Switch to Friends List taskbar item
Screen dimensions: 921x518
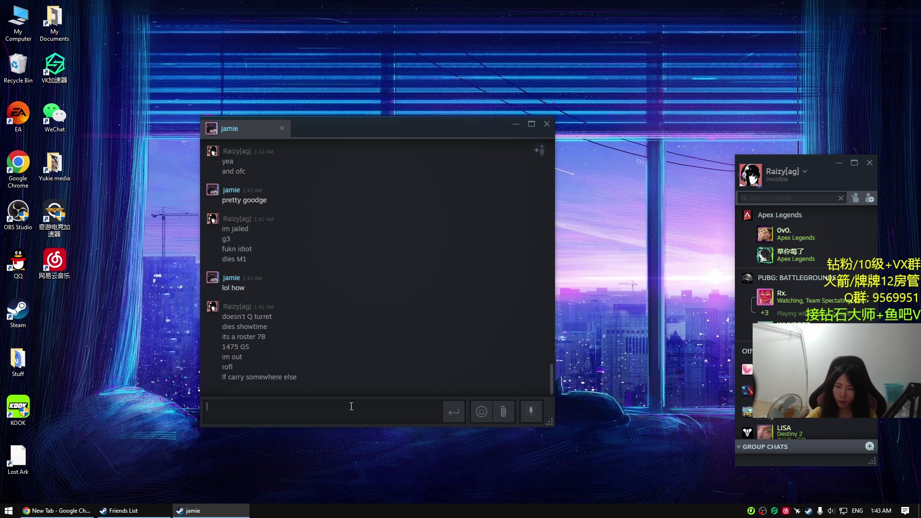pyautogui.click(x=123, y=511)
